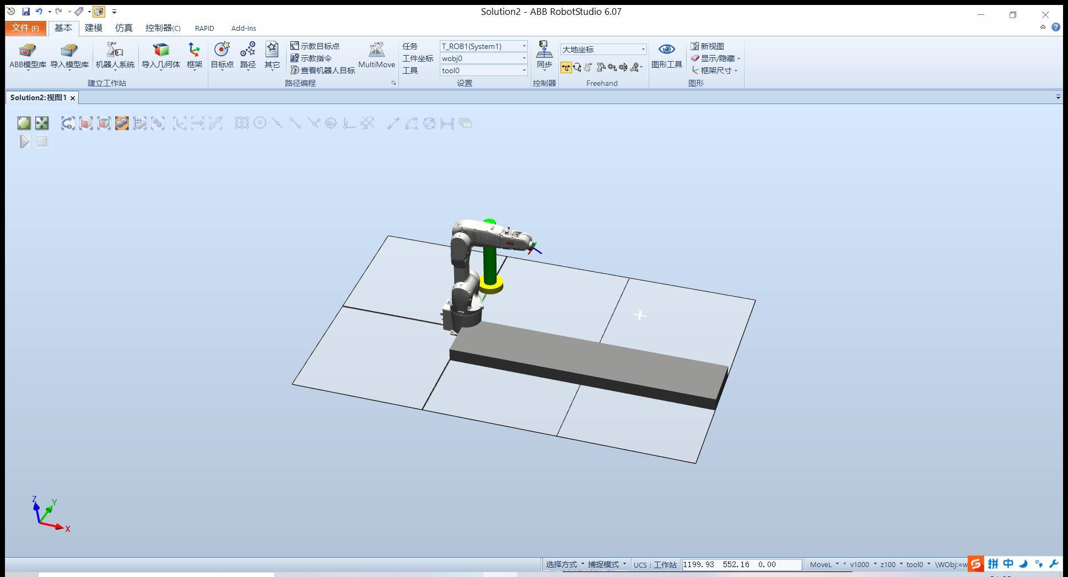This screenshot has height=577, width=1068.
Task: Click the 路径 path icon
Action: (247, 56)
